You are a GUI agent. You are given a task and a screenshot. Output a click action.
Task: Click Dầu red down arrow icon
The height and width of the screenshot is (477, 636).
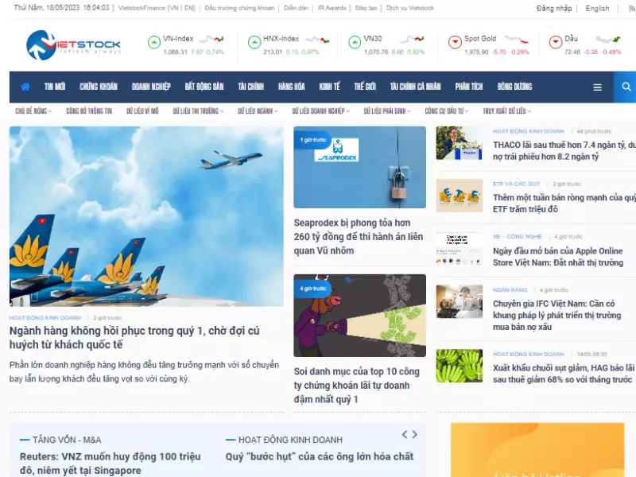pos(555,42)
